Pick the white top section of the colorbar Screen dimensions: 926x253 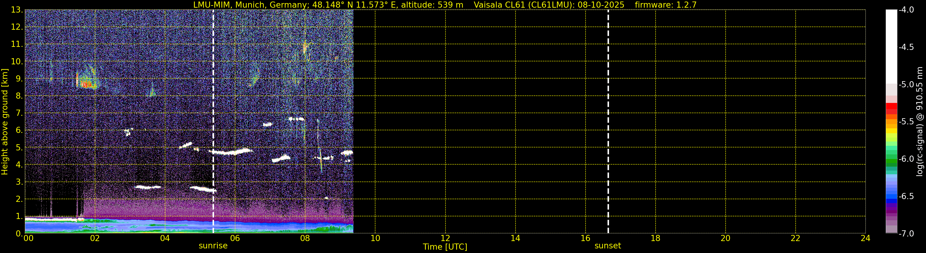892,47
